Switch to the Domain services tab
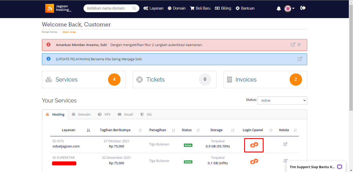 (x=81, y=114)
